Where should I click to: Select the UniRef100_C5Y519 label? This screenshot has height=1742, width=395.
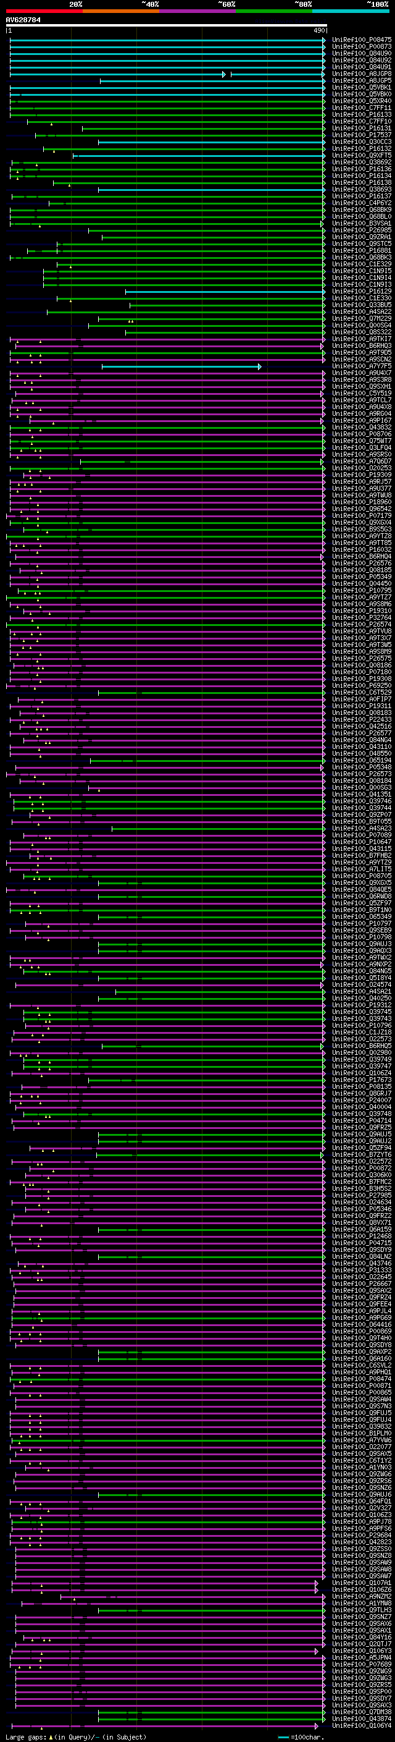click(362, 394)
